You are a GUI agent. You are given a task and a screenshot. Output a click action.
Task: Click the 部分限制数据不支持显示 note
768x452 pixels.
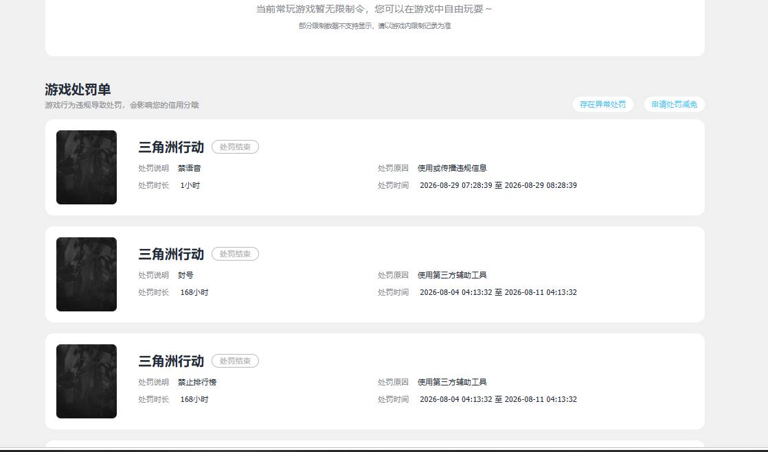(x=374, y=26)
